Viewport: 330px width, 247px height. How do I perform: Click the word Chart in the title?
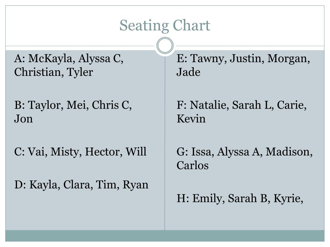coord(191,26)
